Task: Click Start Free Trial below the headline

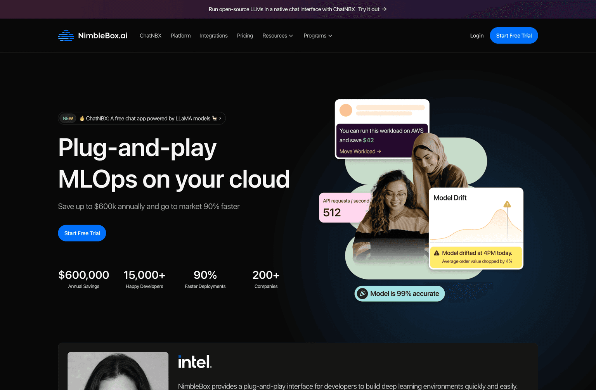Action: 82,233
